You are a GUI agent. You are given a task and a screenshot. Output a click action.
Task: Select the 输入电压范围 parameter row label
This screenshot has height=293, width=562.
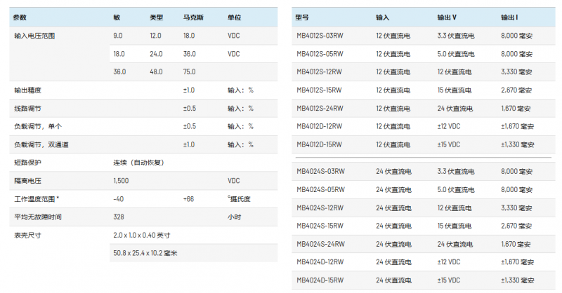tap(34, 35)
